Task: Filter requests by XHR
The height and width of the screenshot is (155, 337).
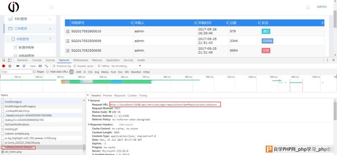Action: coord(78,72)
